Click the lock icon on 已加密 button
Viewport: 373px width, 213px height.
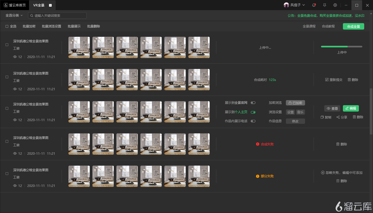click(290, 103)
